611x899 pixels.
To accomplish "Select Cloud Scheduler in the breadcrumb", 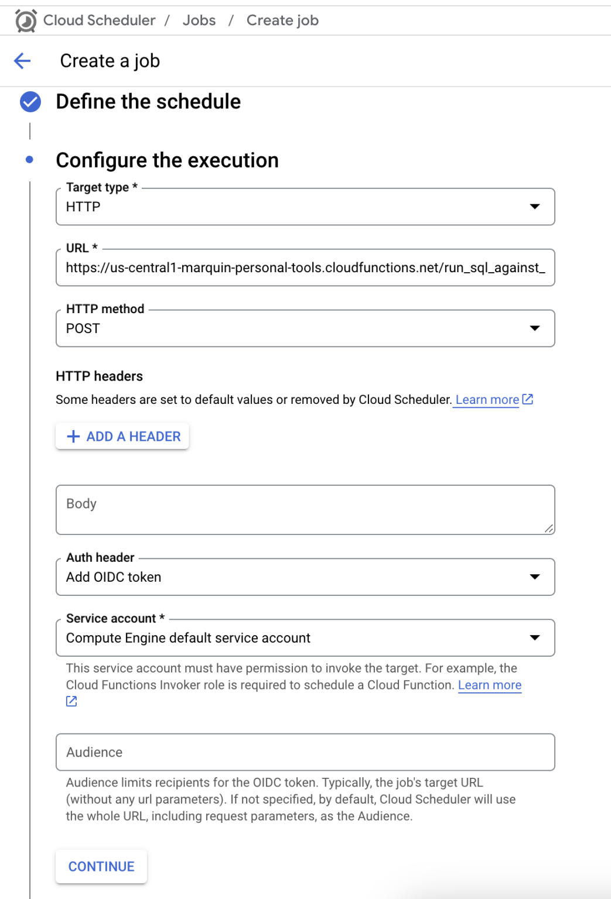I will pyautogui.click(x=98, y=20).
